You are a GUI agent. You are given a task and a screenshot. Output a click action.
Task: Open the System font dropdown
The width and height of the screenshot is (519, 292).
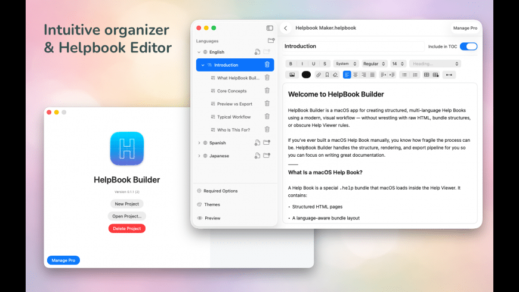[x=346, y=64]
